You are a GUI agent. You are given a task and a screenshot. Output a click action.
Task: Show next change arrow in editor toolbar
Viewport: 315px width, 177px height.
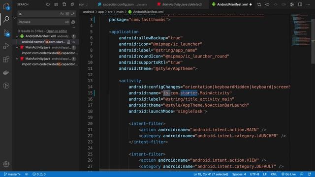point(283,4)
